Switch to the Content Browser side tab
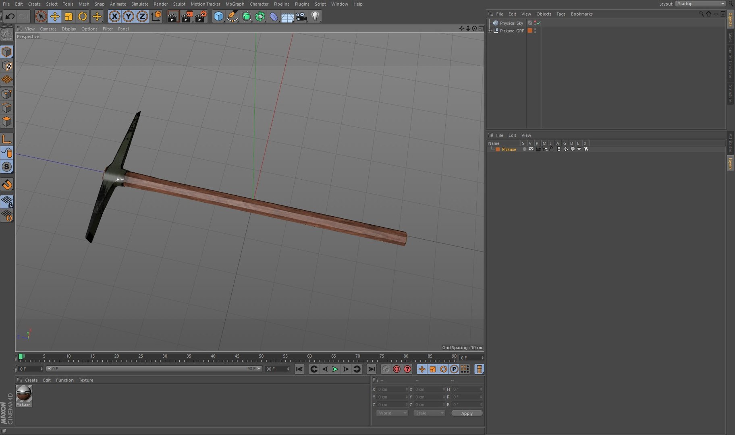Viewport: 735px width, 435px height. pos(730,63)
